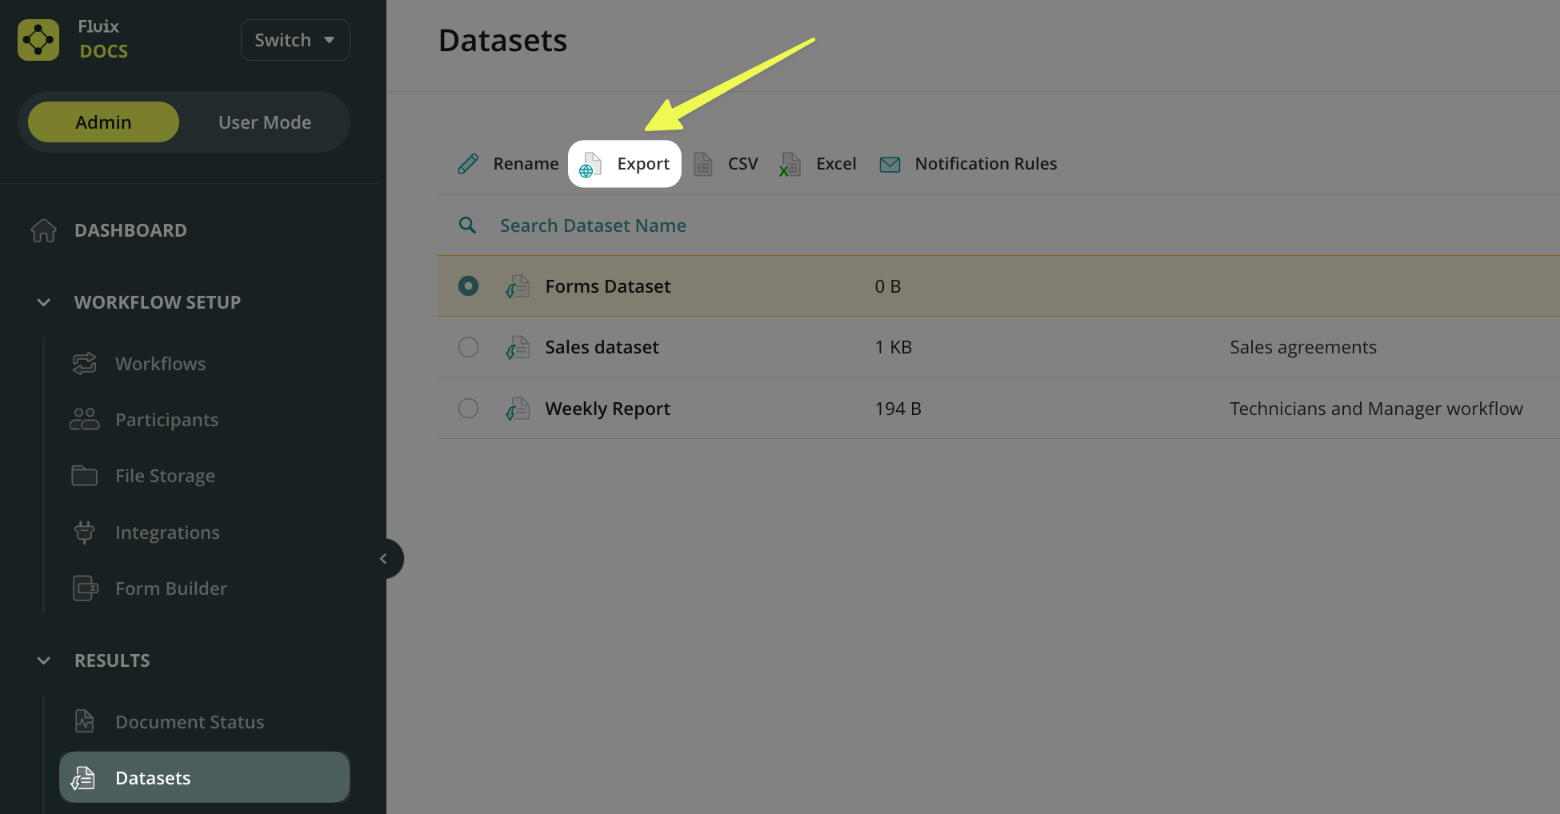
Task: Click the search magnifier icon
Action: (x=468, y=225)
